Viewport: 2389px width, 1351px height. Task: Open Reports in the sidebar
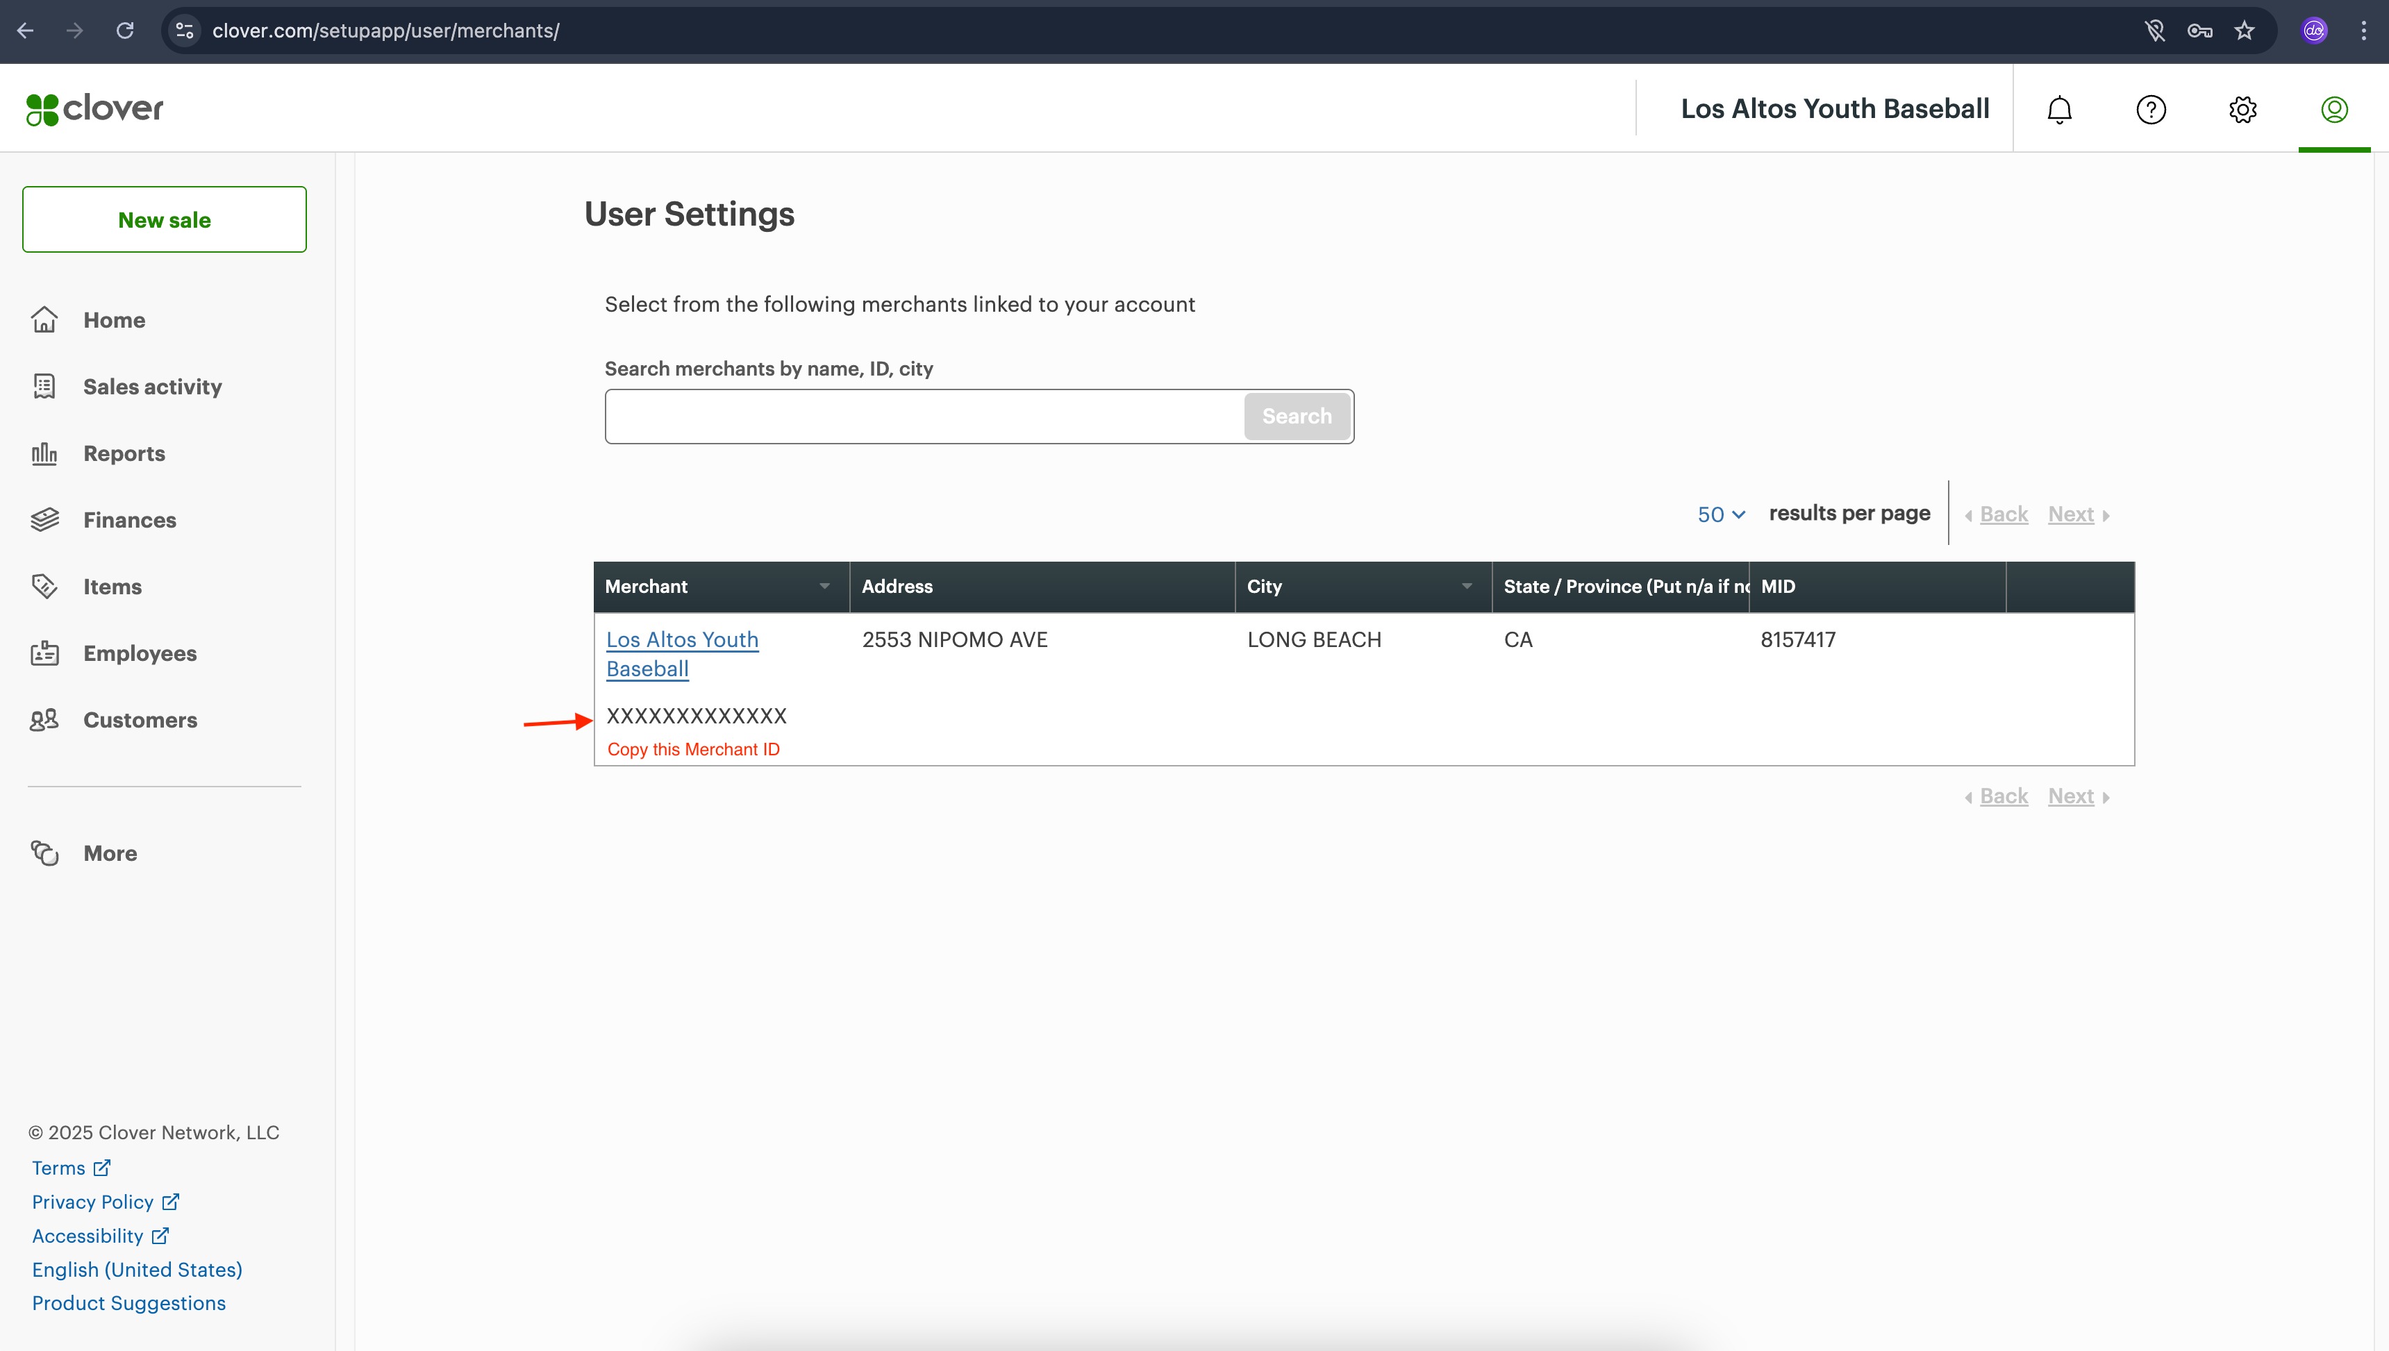[124, 454]
